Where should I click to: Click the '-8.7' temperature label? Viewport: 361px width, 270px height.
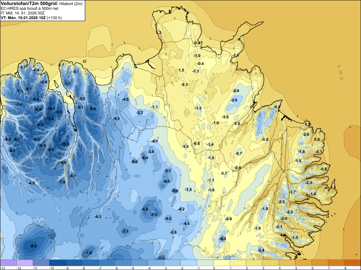[17, 139]
